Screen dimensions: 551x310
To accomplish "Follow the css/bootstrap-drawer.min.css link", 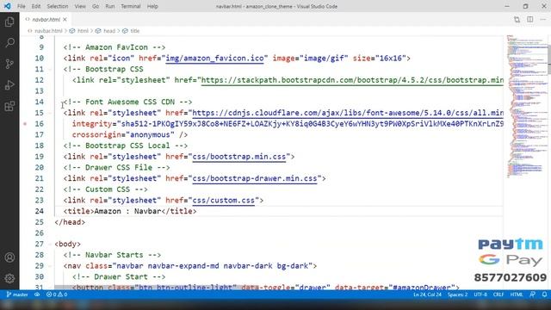I will coord(255,178).
